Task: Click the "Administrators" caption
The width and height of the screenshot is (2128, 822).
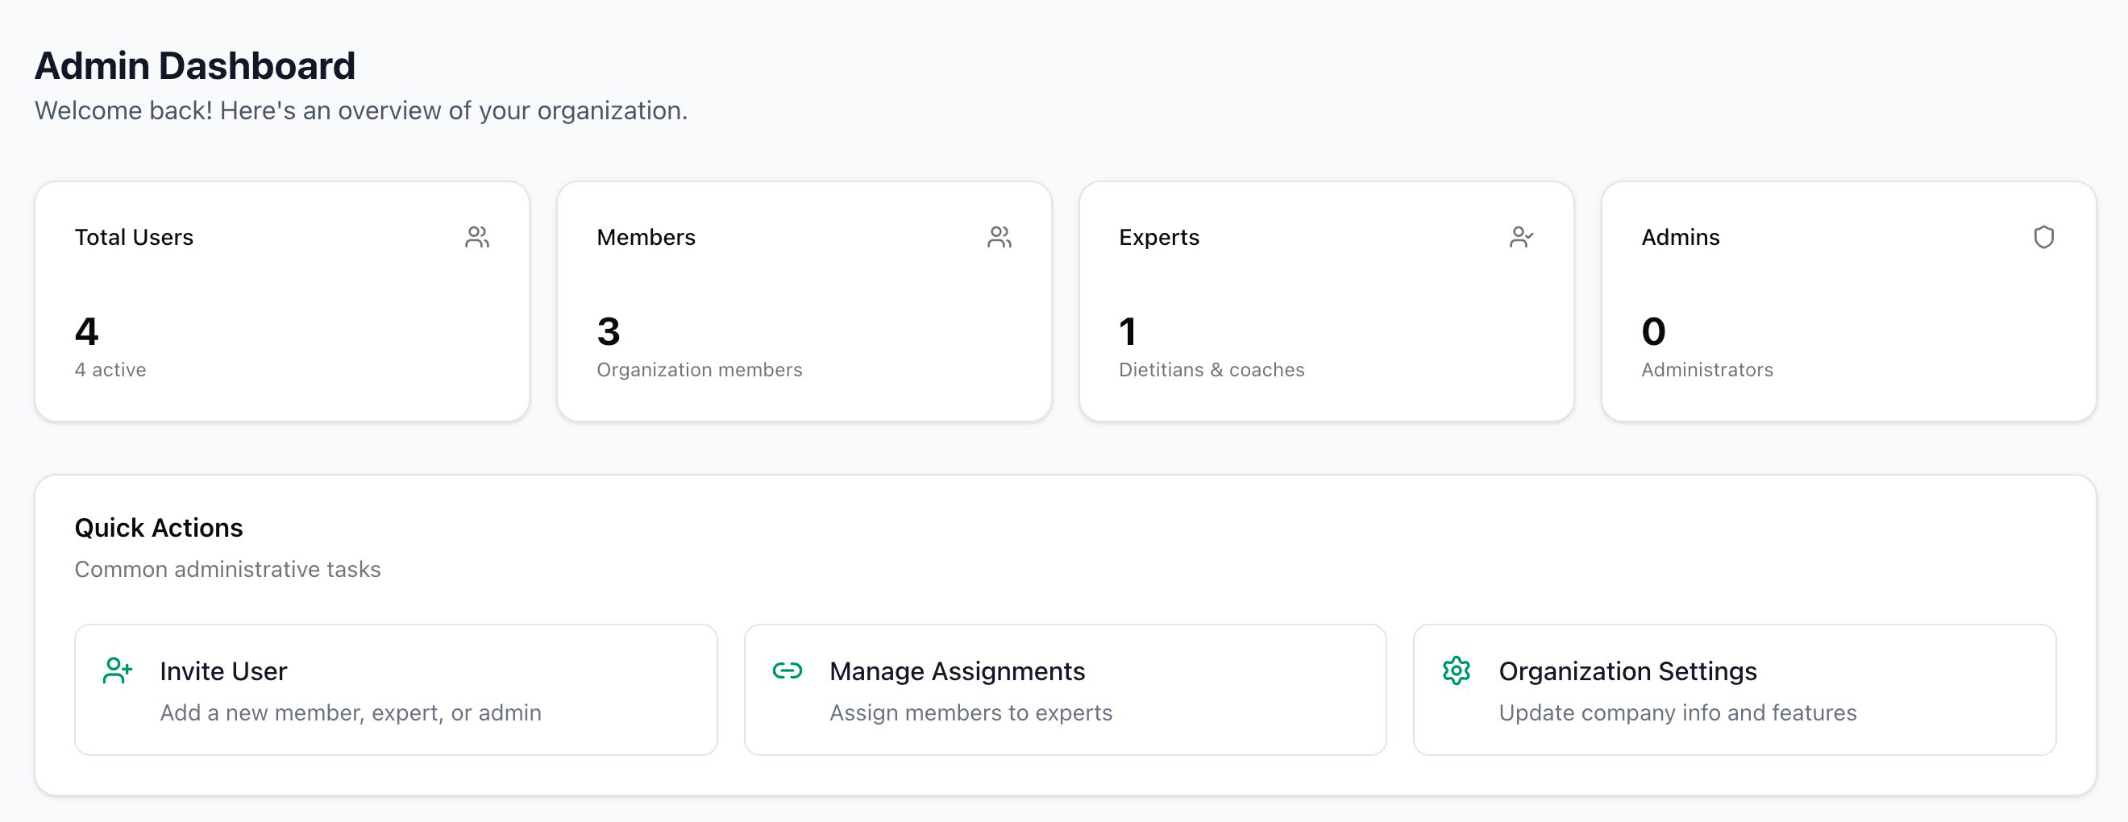Action: click(1706, 369)
